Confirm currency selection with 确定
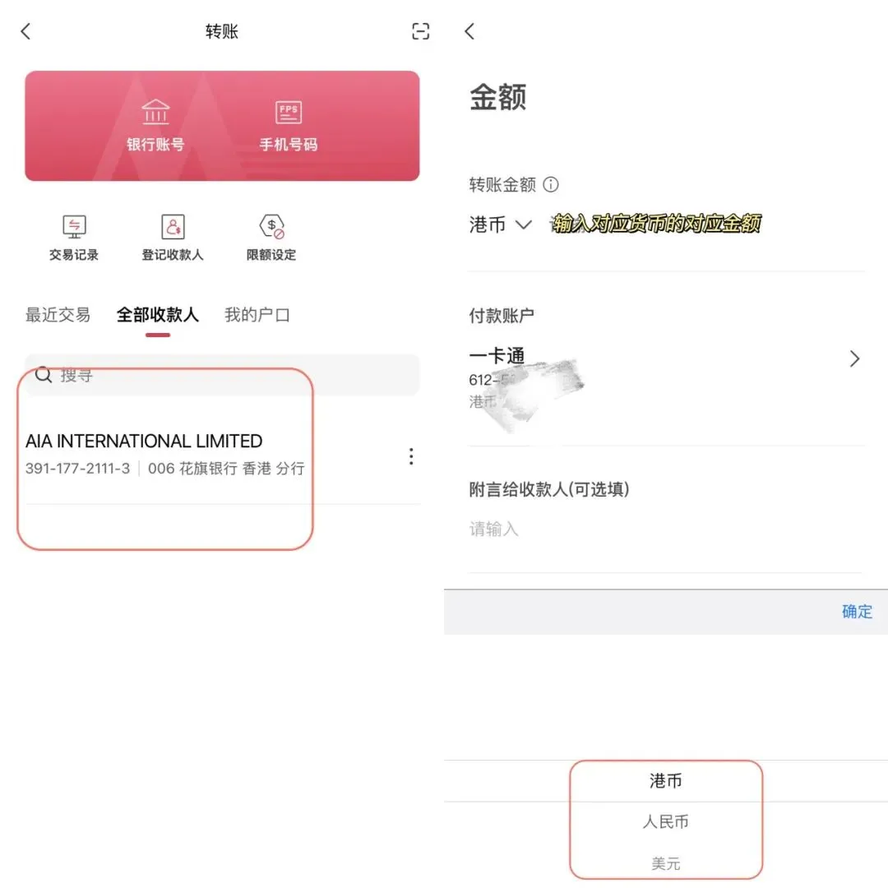Viewport: 888px width, 888px height. tap(857, 612)
